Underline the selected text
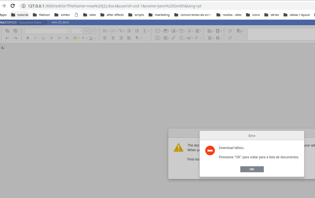Screen dimensions: 315x198 [43, 38]
